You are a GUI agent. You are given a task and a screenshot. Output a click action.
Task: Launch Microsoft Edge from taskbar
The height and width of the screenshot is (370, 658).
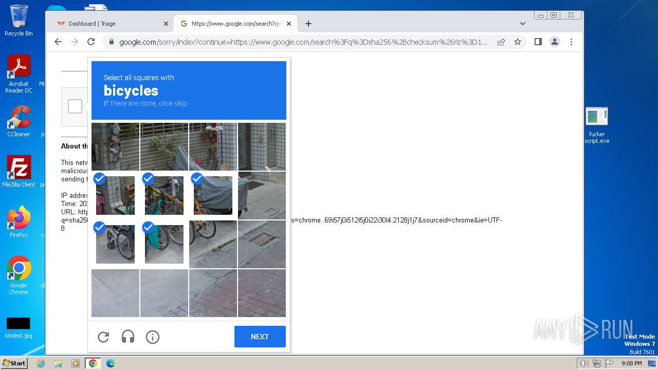click(110, 363)
